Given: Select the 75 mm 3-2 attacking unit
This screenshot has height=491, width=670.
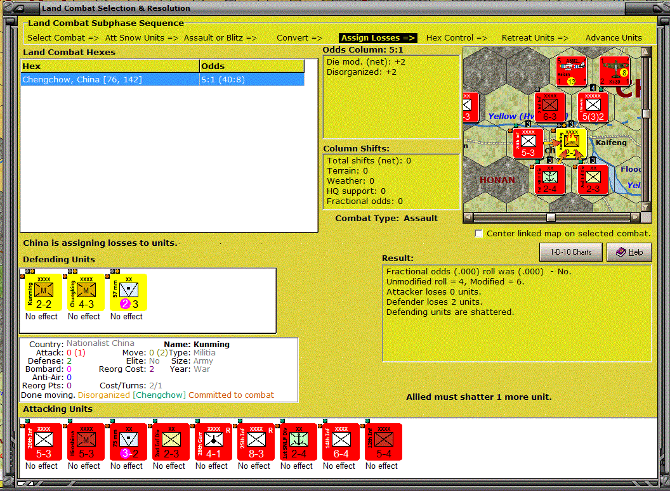Looking at the screenshot, I should point(129,442).
